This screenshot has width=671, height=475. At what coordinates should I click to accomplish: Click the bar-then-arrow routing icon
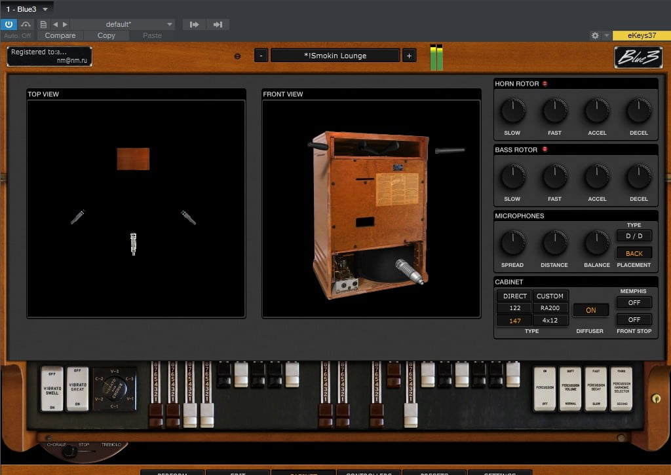(x=194, y=24)
